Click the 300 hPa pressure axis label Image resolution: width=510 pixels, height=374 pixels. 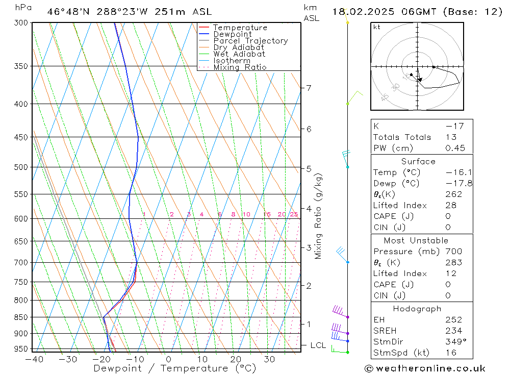click(x=21, y=23)
